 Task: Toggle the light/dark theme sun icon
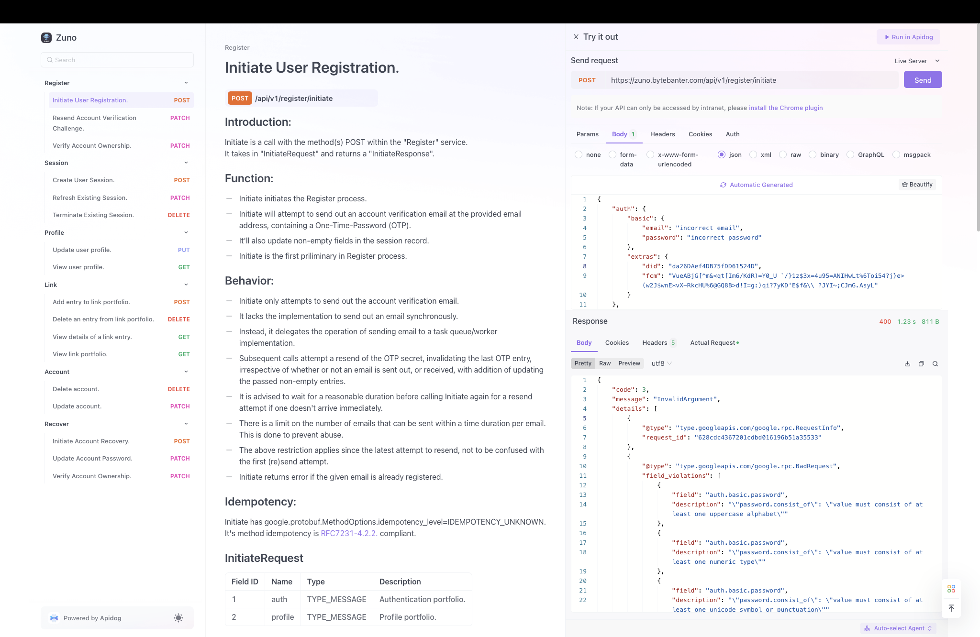pos(178,618)
